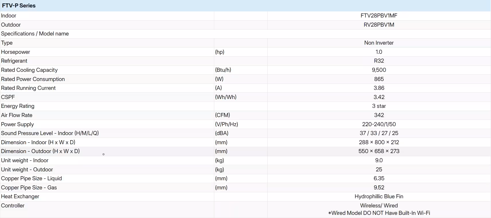Click the gas pipe value 9.52

click(379, 188)
